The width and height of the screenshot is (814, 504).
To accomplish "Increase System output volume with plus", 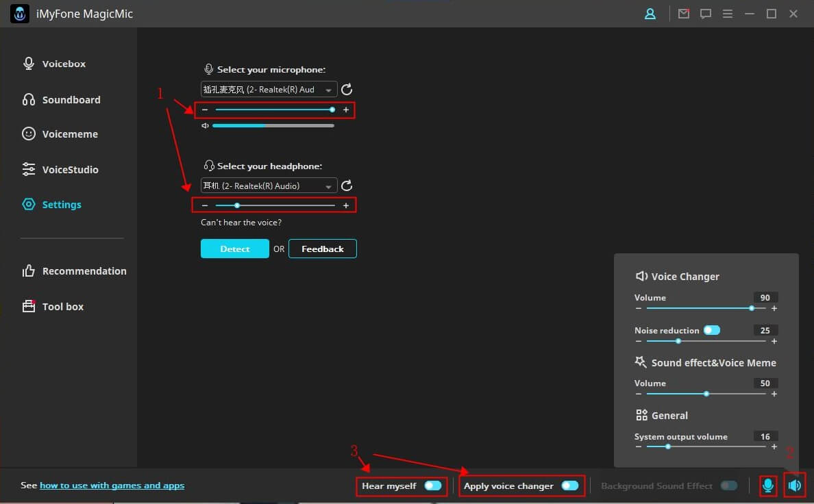I will [x=774, y=446].
